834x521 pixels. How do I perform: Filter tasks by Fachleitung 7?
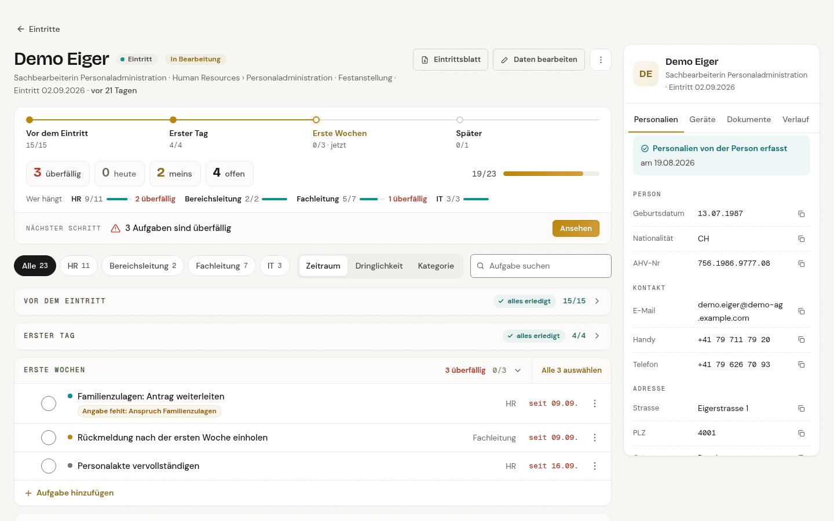(222, 266)
